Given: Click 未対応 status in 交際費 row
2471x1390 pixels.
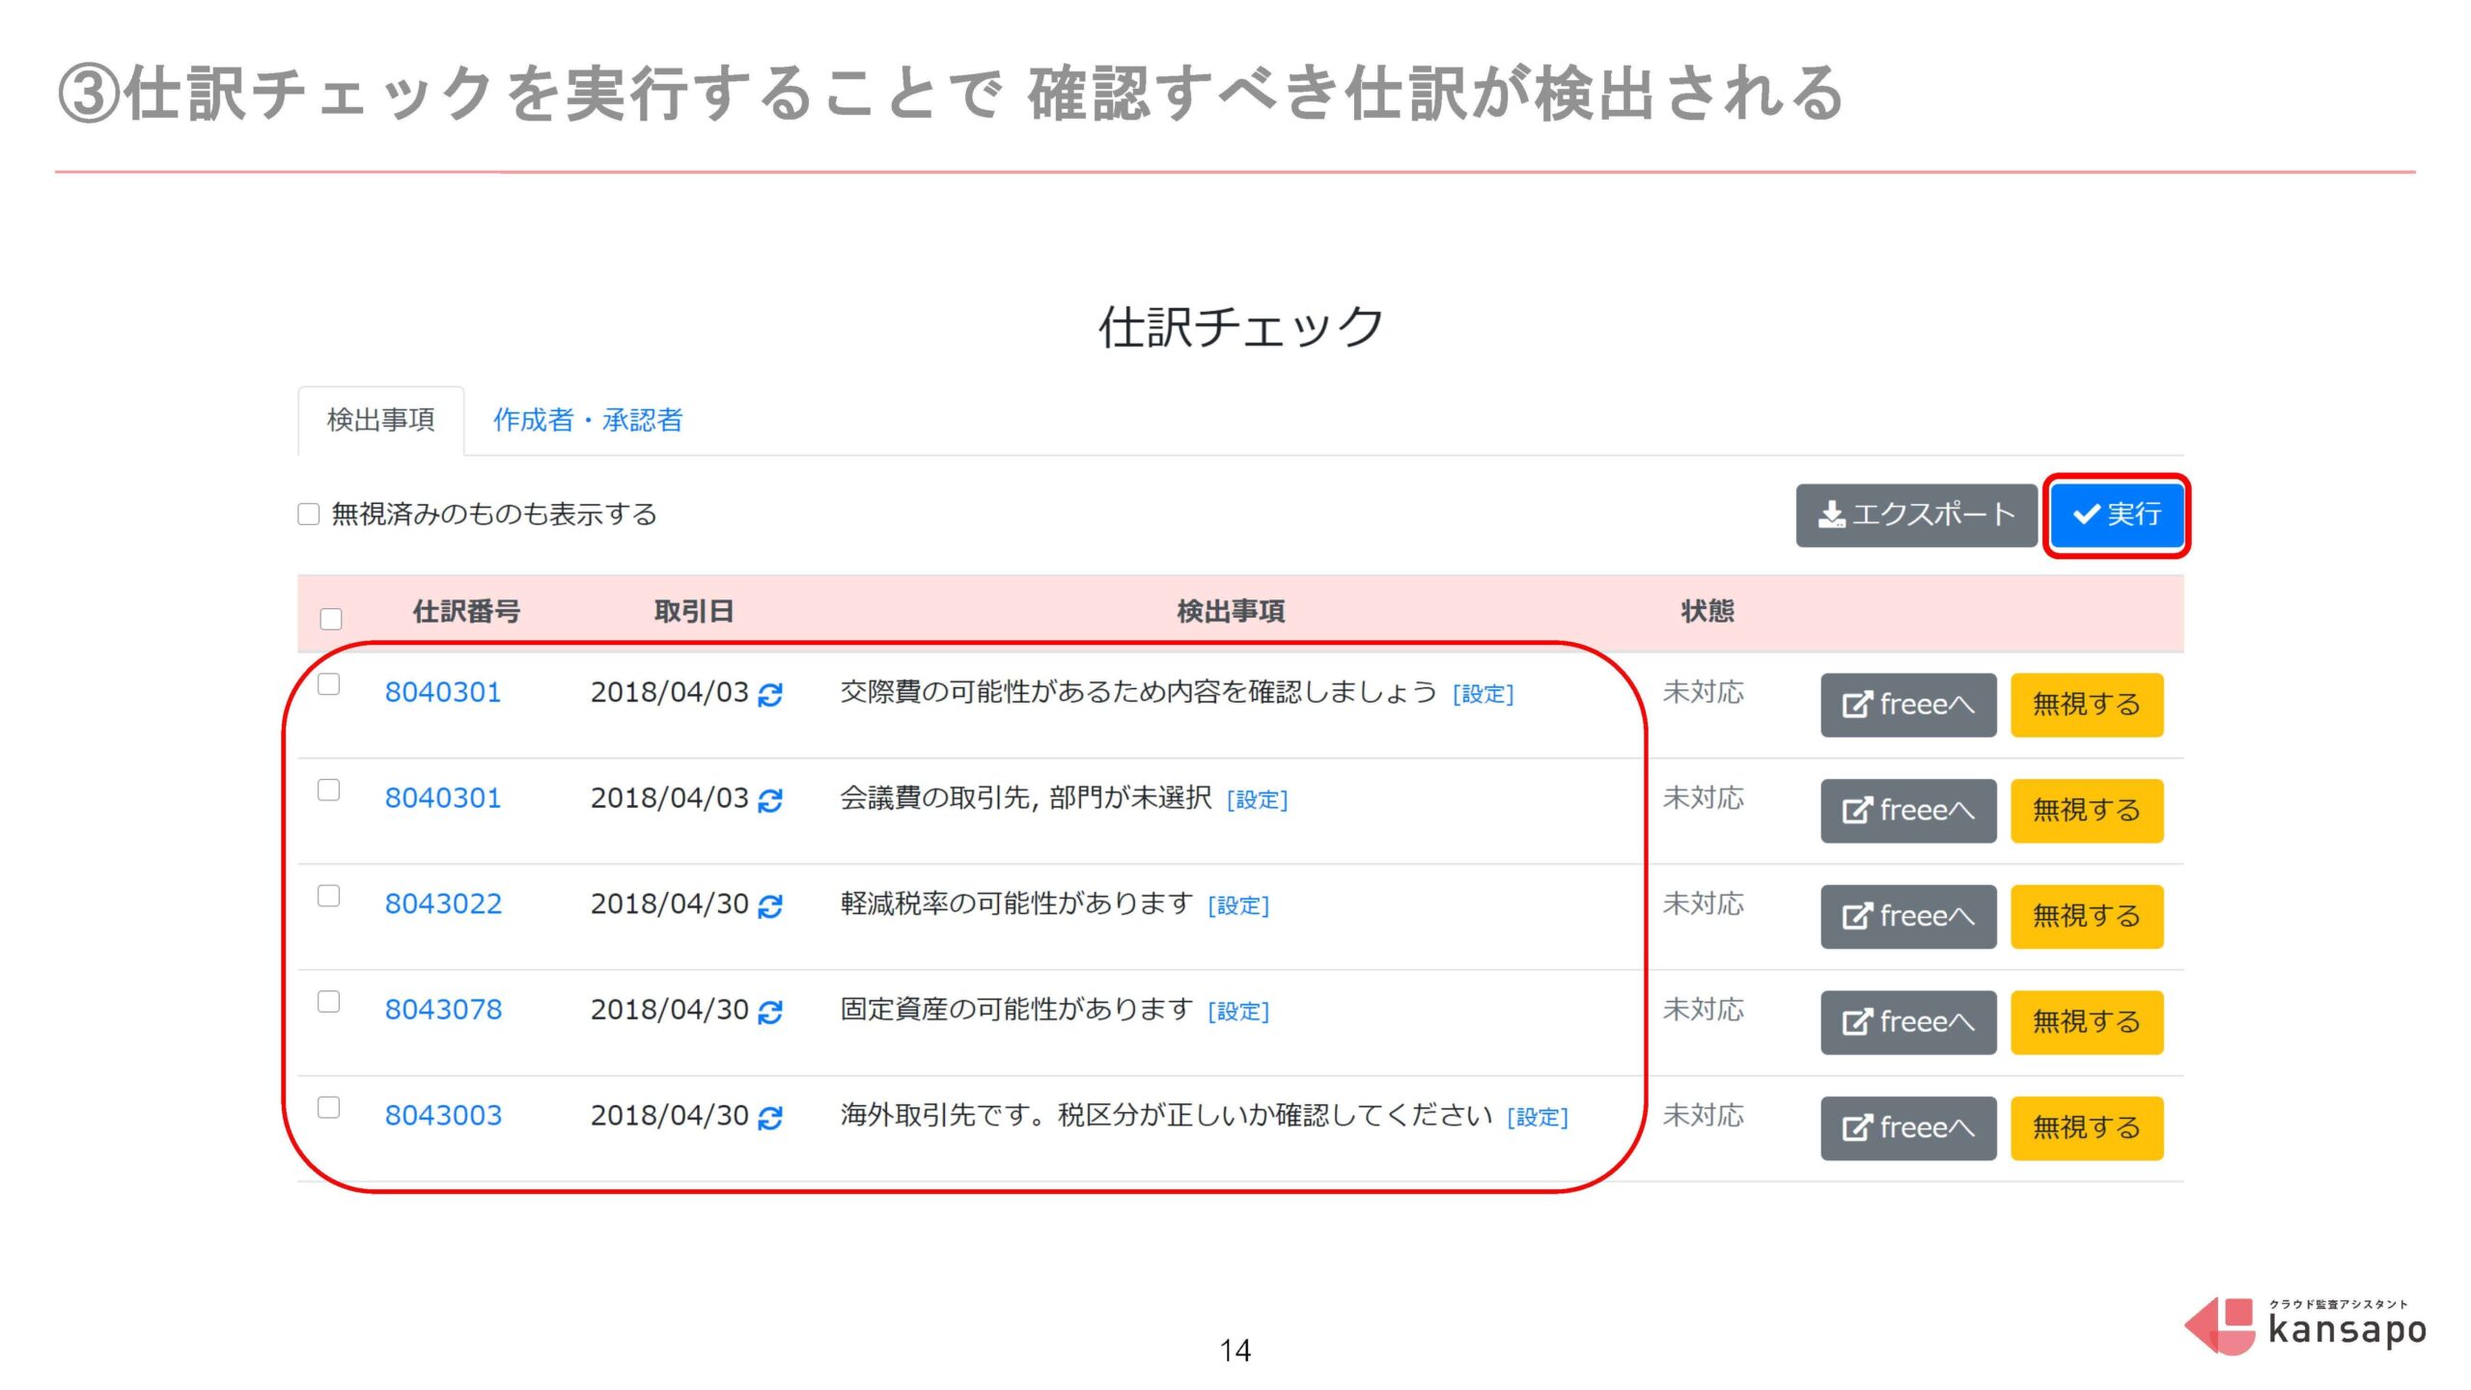Looking at the screenshot, I should (1704, 692).
